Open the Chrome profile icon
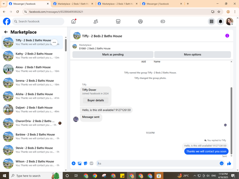 click(228, 11)
